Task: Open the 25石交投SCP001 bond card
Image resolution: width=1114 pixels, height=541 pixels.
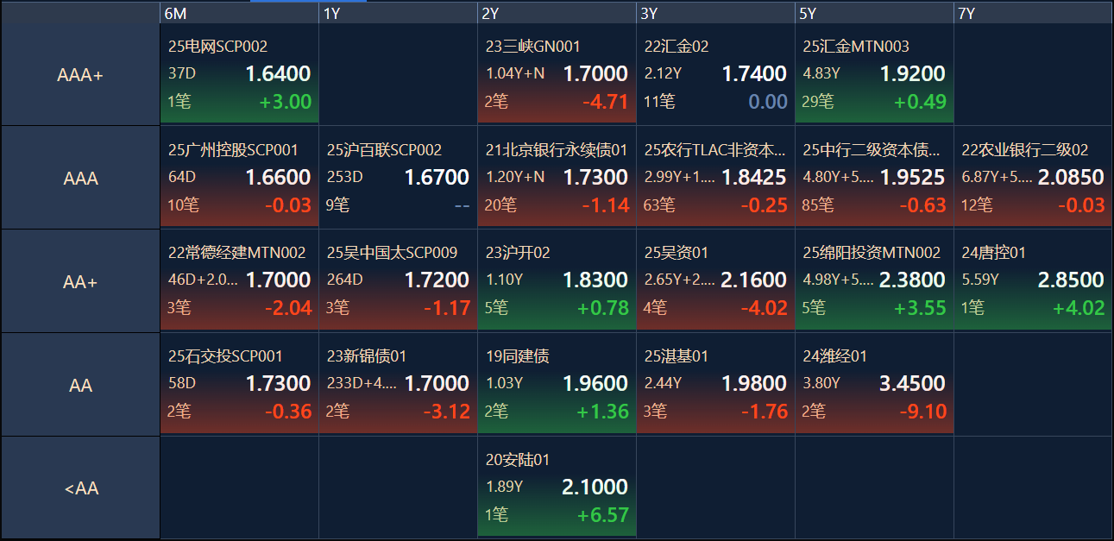Action: (x=239, y=385)
